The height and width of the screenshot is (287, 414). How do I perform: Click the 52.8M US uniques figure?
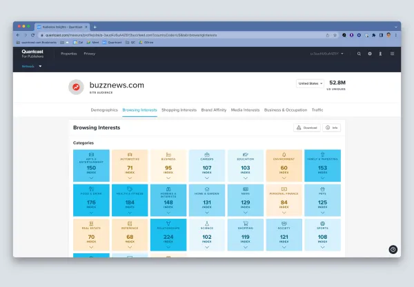(x=337, y=83)
